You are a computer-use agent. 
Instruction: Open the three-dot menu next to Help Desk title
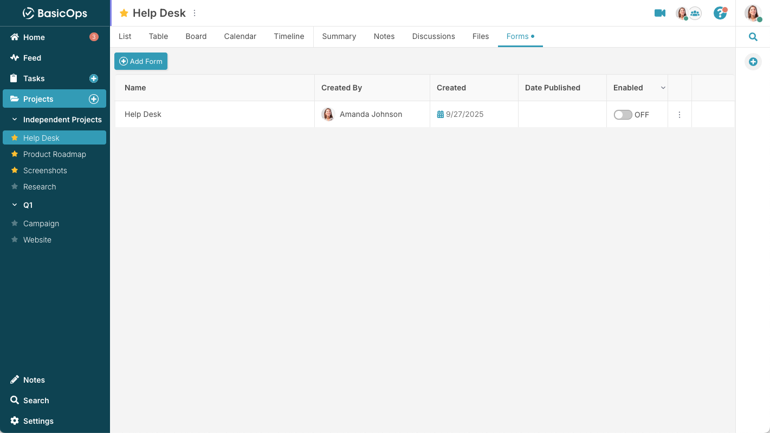click(x=194, y=12)
